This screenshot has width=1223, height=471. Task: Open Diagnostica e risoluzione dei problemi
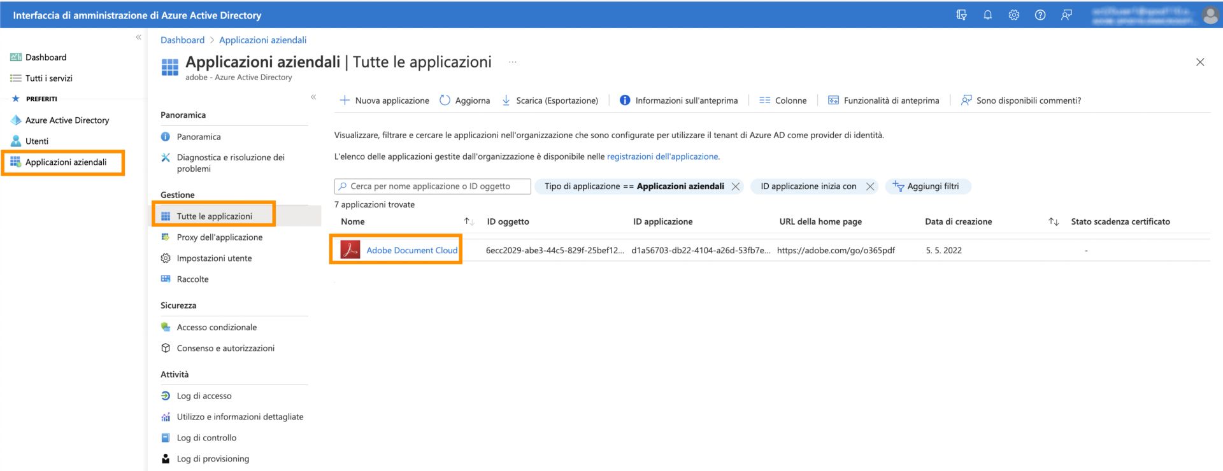coord(229,163)
